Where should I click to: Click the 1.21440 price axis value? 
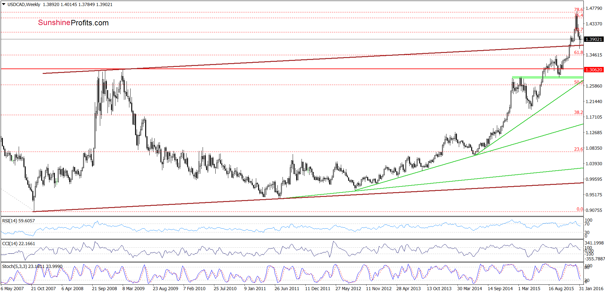tap(594, 101)
